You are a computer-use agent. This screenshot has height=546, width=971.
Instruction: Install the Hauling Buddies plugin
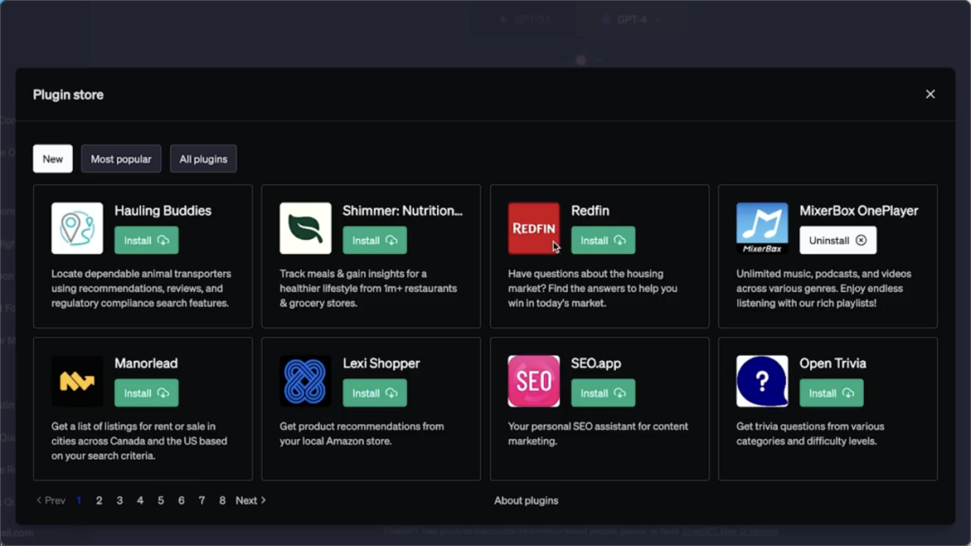pyautogui.click(x=147, y=241)
